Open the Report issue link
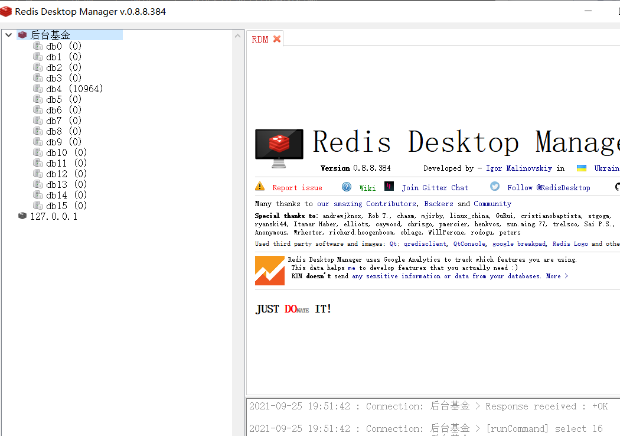620x436 pixels. 297,188
